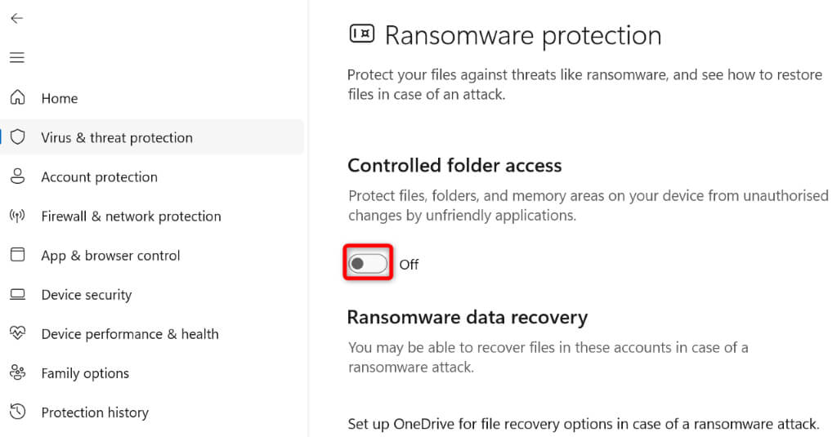Screen dimensions: 837x437
Task: Click the Firewall & network antenna icon
Action: pos(17,216)
